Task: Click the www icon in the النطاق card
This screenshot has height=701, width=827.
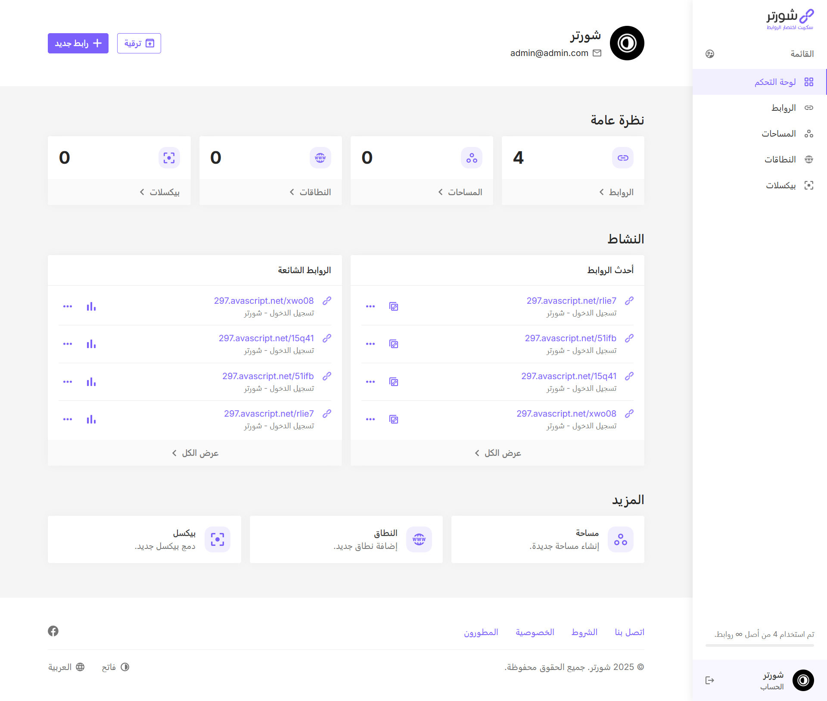Action: pyautogui.click(x=419, y=539)
